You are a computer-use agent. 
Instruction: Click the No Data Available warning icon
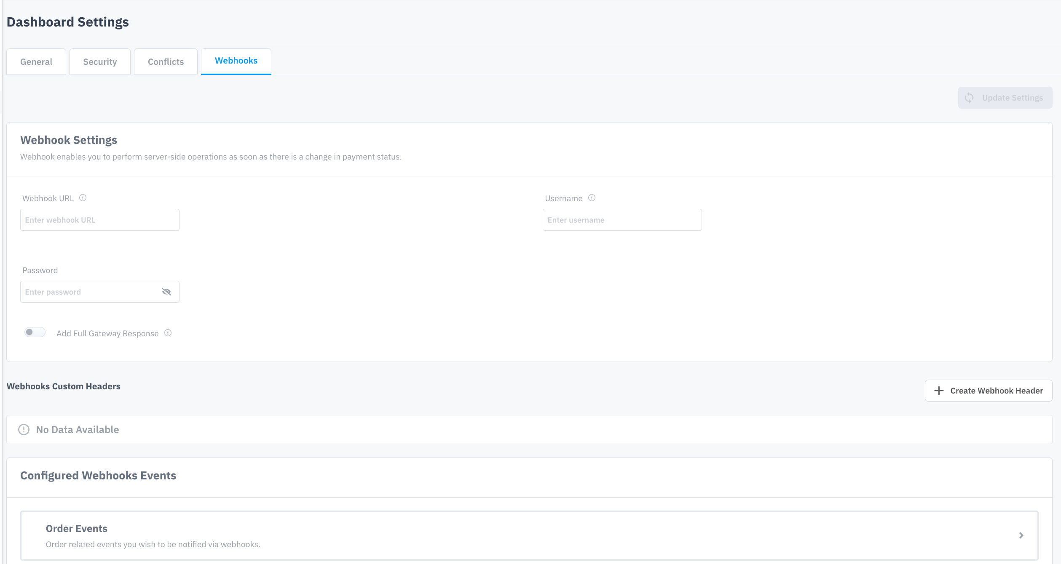pyautogui.click(x=24, y=429)
